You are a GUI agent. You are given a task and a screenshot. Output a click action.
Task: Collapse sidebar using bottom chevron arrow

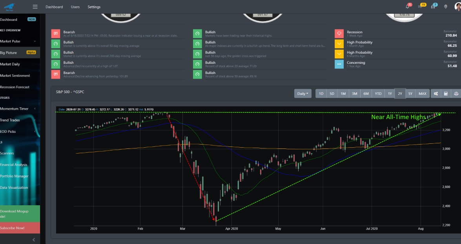pos(34,240)
